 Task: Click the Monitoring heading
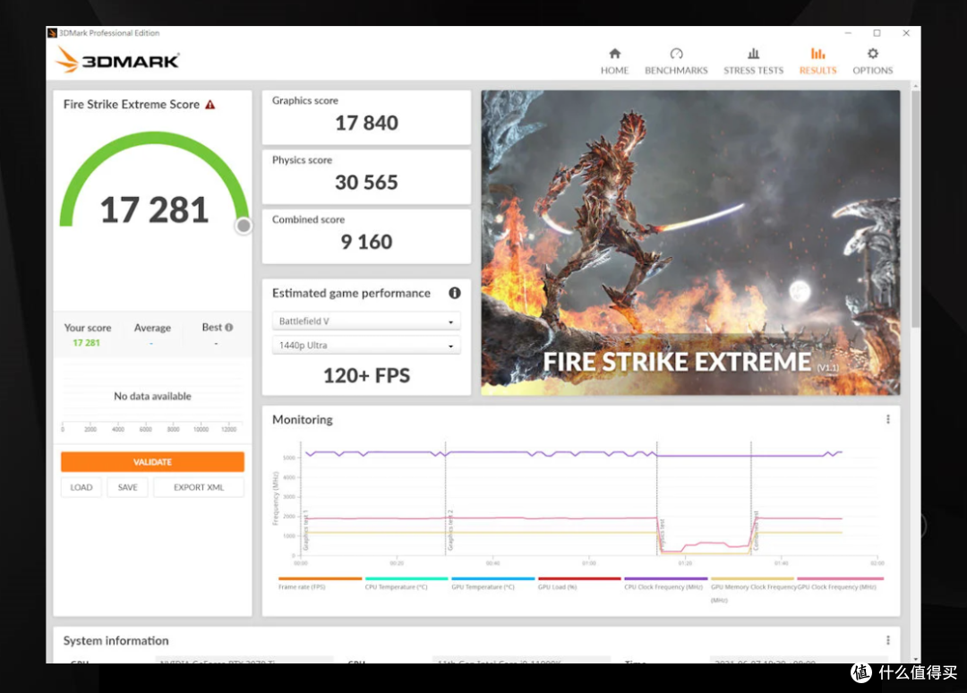[303, 420]
